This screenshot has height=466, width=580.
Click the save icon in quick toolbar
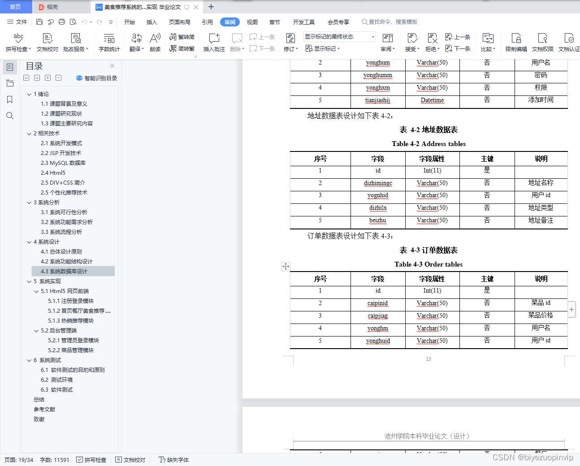pos(39,22)
